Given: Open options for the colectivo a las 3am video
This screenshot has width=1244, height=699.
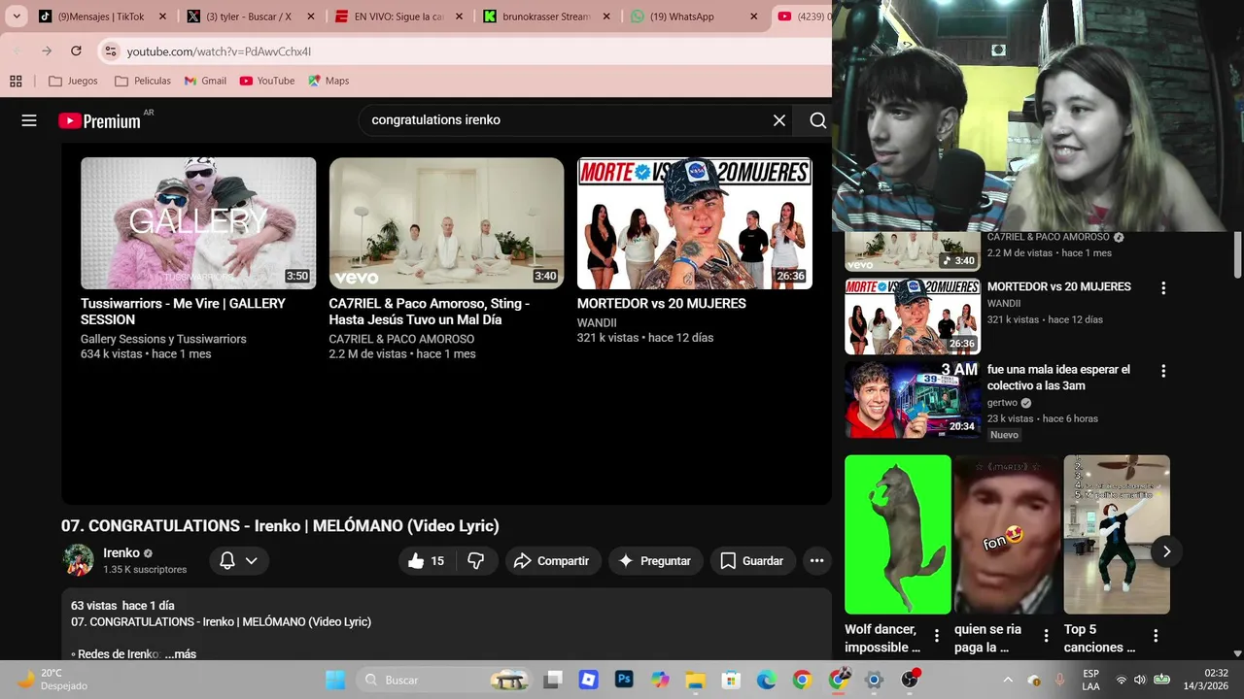Looking at the screenshot, I should (x=1162, y=371).
